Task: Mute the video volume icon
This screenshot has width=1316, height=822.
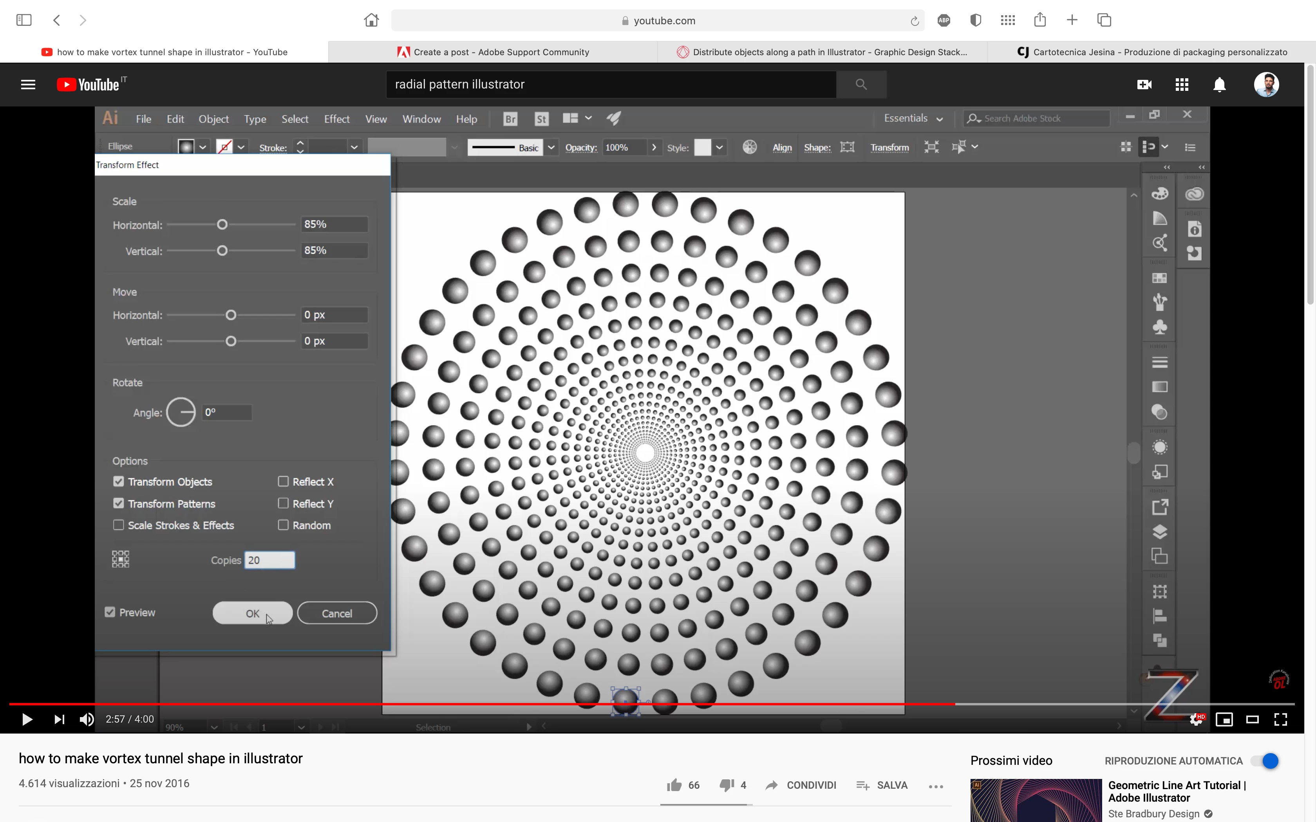Action: 87,719
